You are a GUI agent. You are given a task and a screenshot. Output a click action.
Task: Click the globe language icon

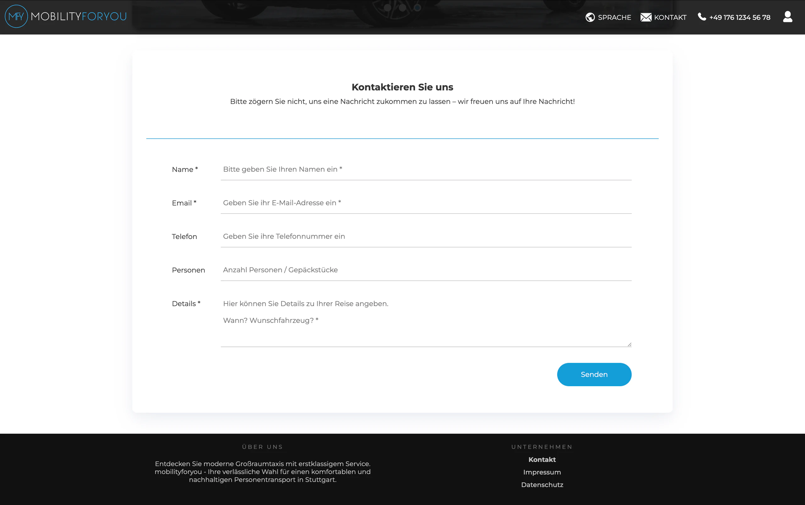[590, 17]
